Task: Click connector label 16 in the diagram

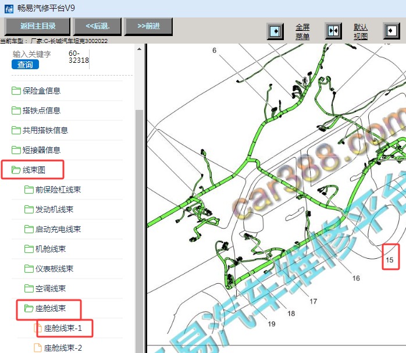Action: pos(356,278)
